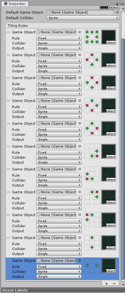Click Select on the highlighted last rule's sprite

(x=110, y=271)
